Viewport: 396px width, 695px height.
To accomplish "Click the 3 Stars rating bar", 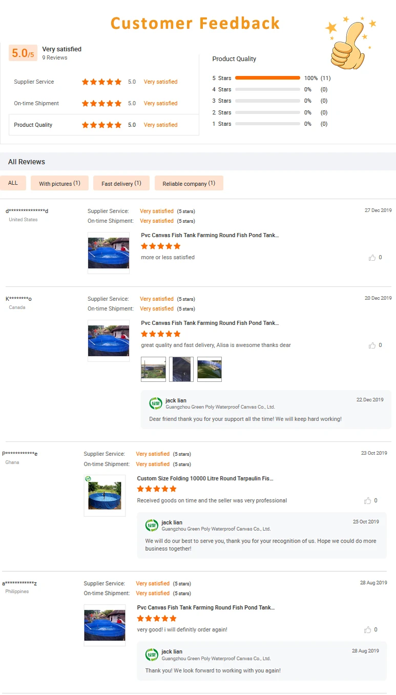I will pos(267,101).
